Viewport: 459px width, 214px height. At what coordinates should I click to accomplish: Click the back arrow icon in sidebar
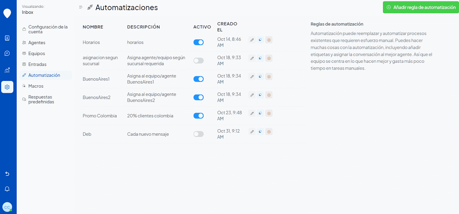pos(7,174)
